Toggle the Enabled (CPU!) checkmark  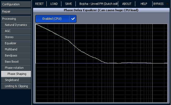pyautogui.click(x=73, y=19)
